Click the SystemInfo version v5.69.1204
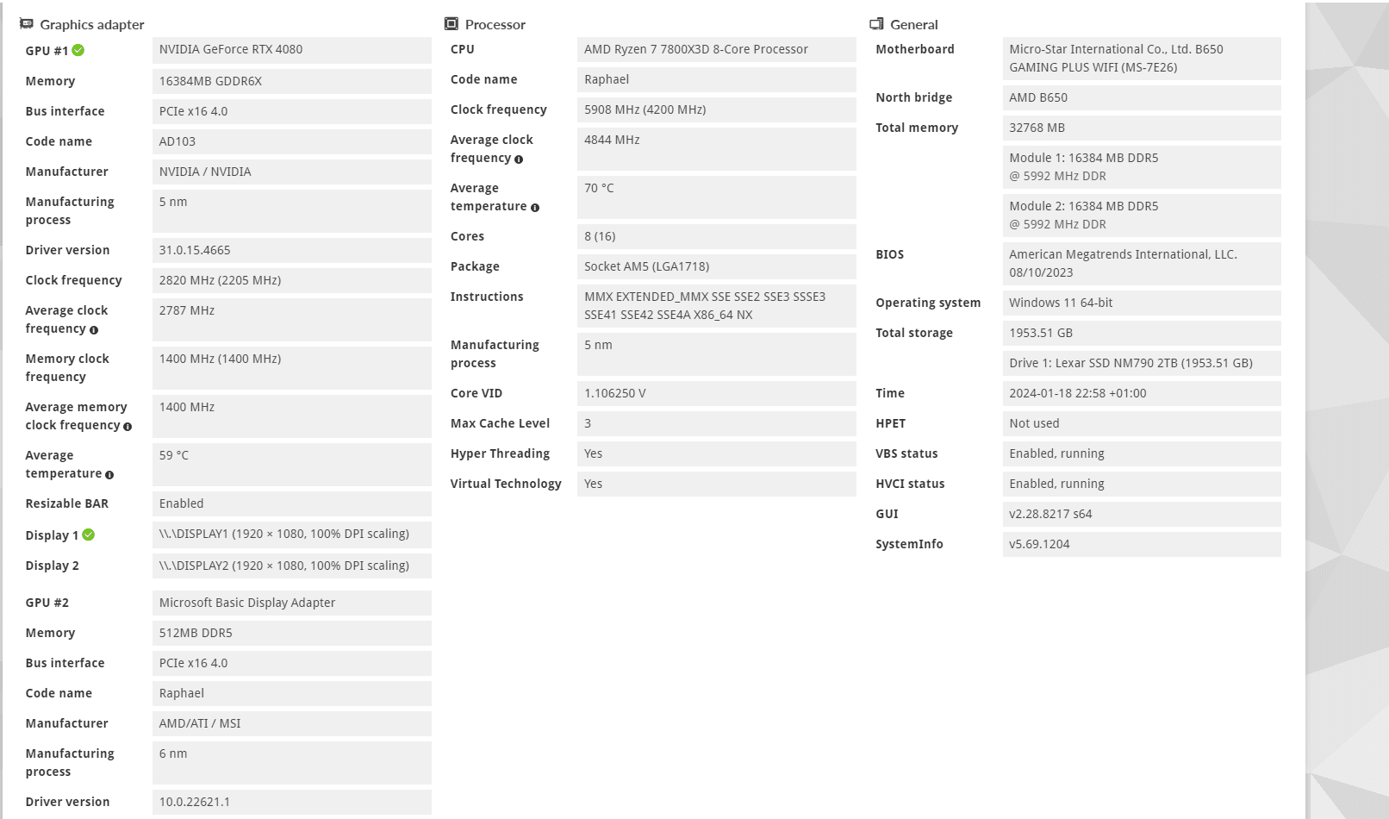Image resolution: width=1389 pixels, height=819 pixels. [x=1142, y=544]
